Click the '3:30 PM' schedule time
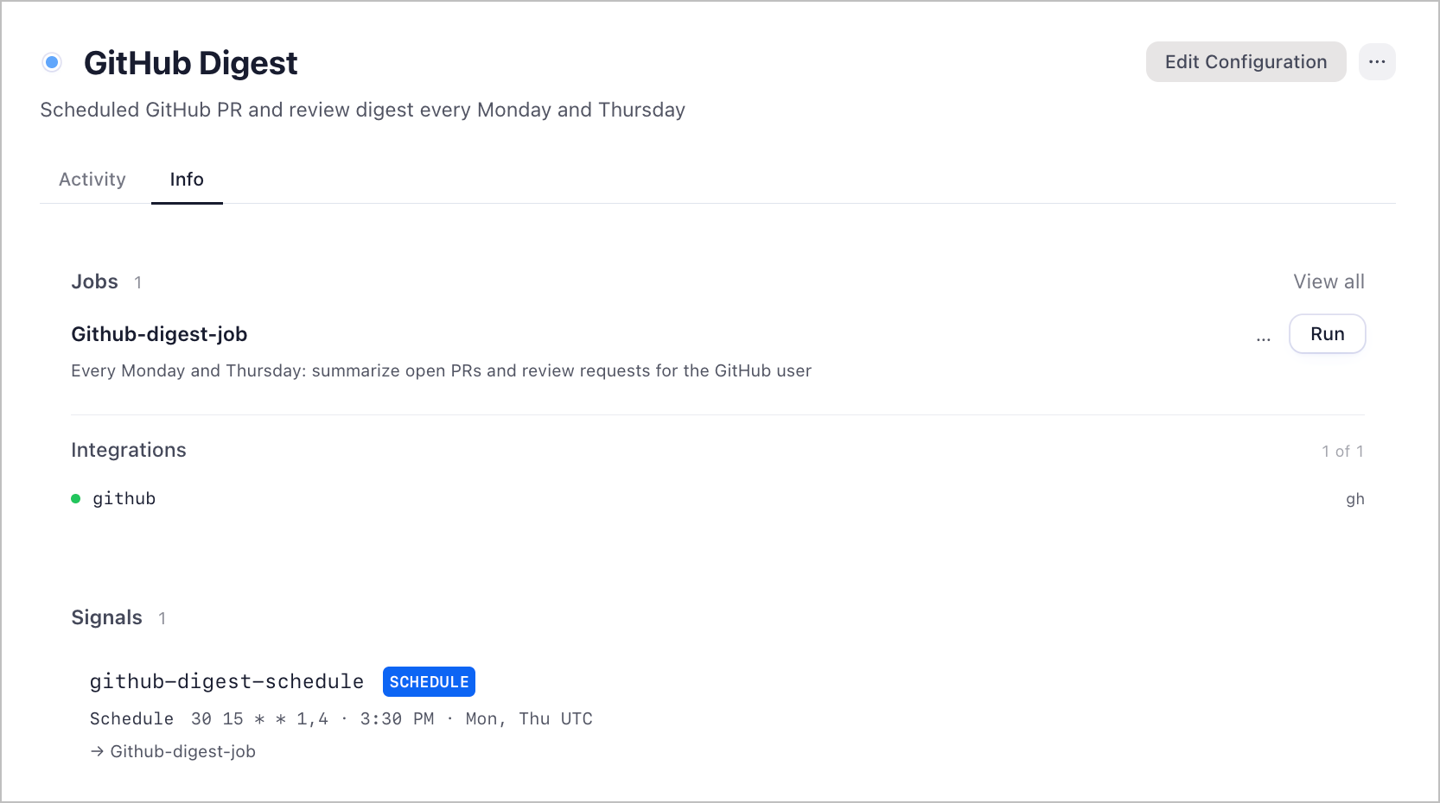The height and width of the screenshot is (803, 1440). point(398,719)
